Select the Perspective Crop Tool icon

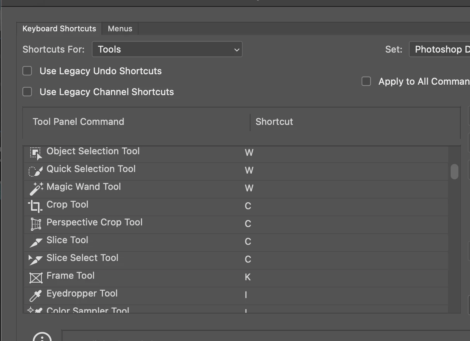point(36,224)
